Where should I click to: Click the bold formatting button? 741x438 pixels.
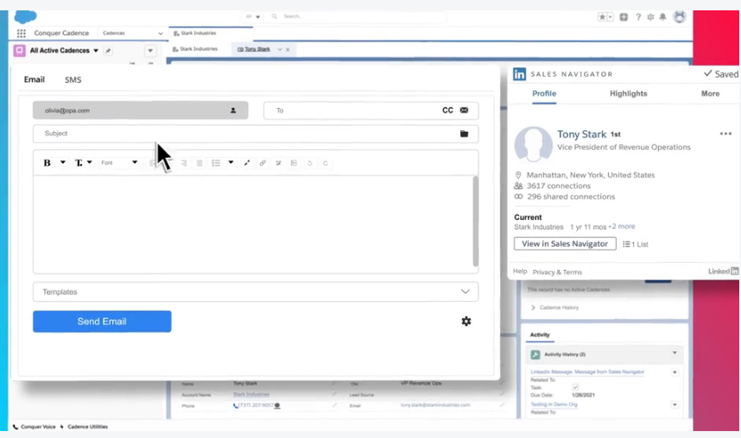pos(47,163)
